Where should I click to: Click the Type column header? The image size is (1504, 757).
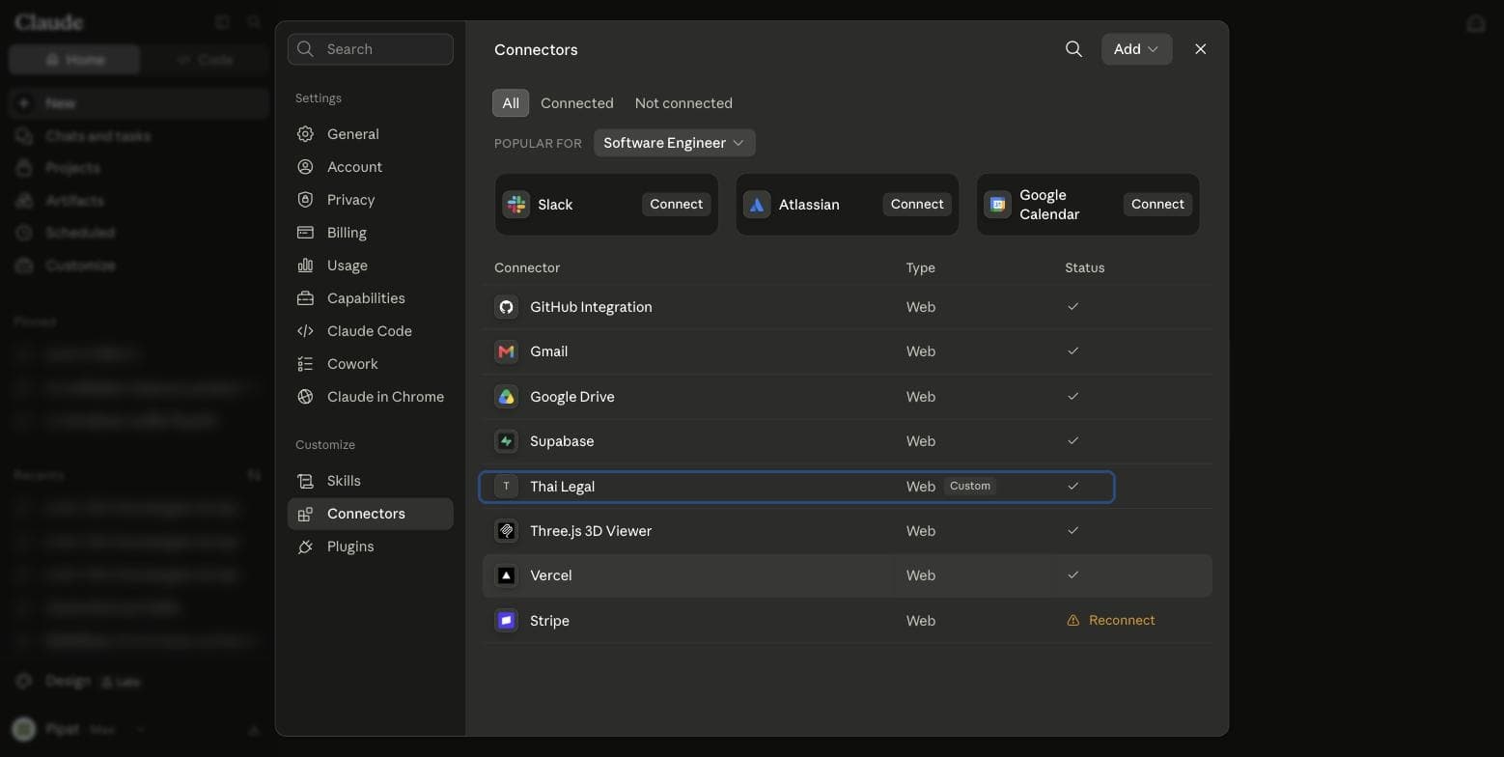pyautogui.click(x=920, y=267)
